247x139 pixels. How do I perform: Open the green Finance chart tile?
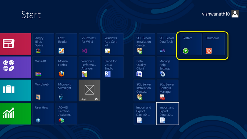pos(15,114)
